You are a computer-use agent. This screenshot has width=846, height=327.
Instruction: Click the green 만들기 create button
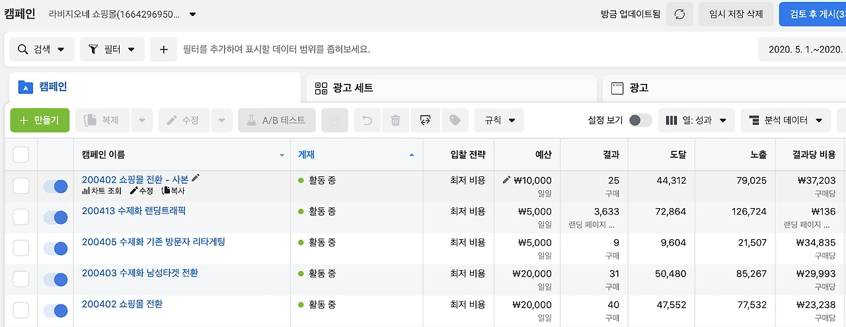(40, 120)
